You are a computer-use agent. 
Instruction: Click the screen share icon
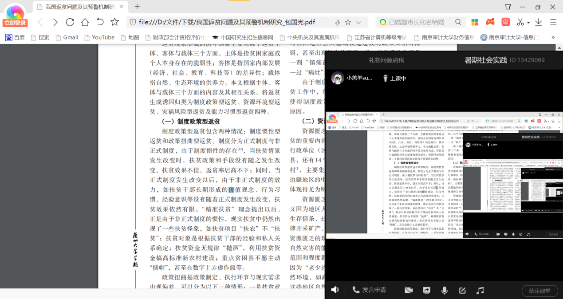point(426,290)
